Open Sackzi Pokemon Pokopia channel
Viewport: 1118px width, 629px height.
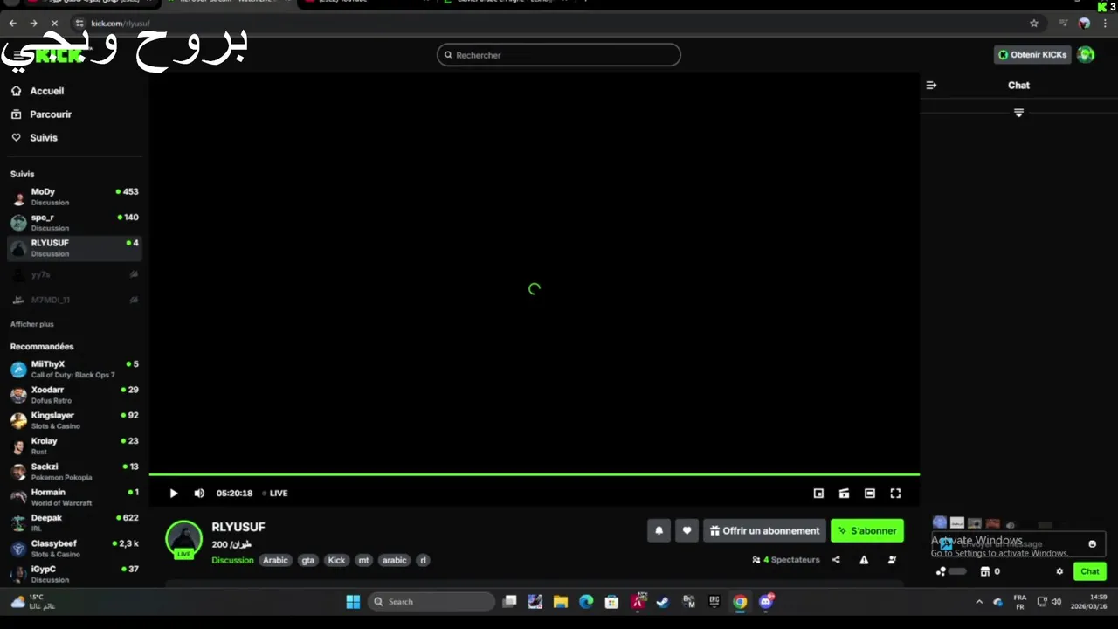click(74, 472)
